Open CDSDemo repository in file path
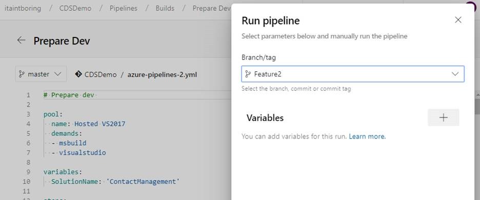Screen dimensions: 480x200 (101, 74)
